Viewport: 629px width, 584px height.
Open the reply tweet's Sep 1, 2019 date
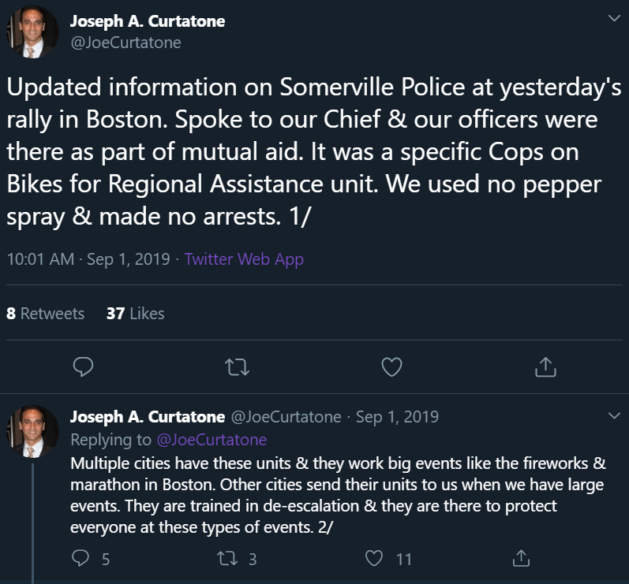(x=397, y=417)
